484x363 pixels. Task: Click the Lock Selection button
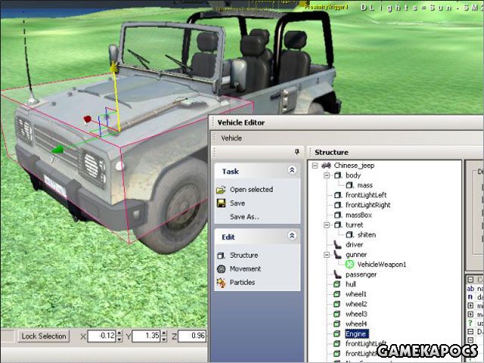(44, 336)
